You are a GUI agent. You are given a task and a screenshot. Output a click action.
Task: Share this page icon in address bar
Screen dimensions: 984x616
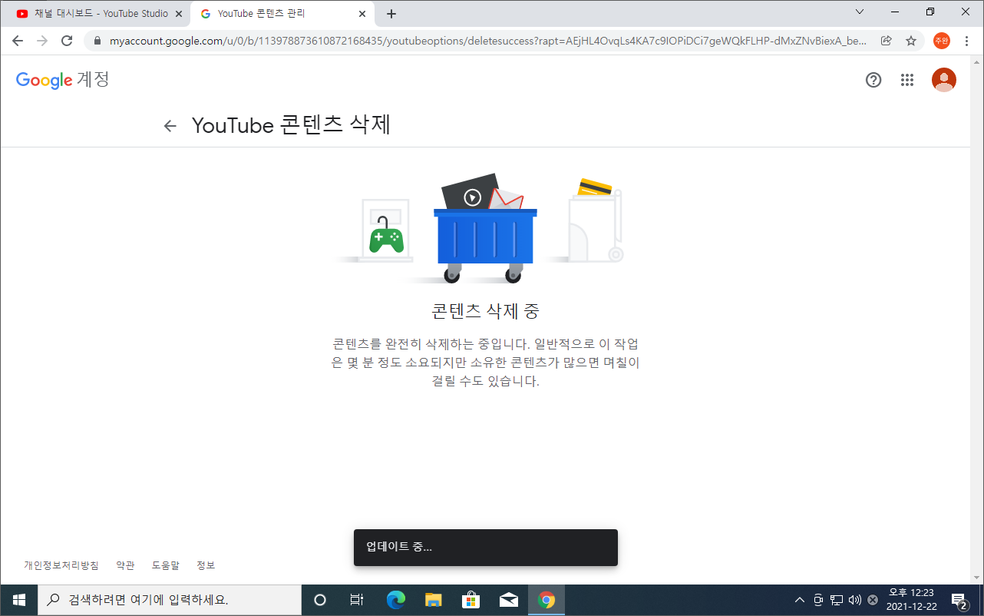[887, 41]
